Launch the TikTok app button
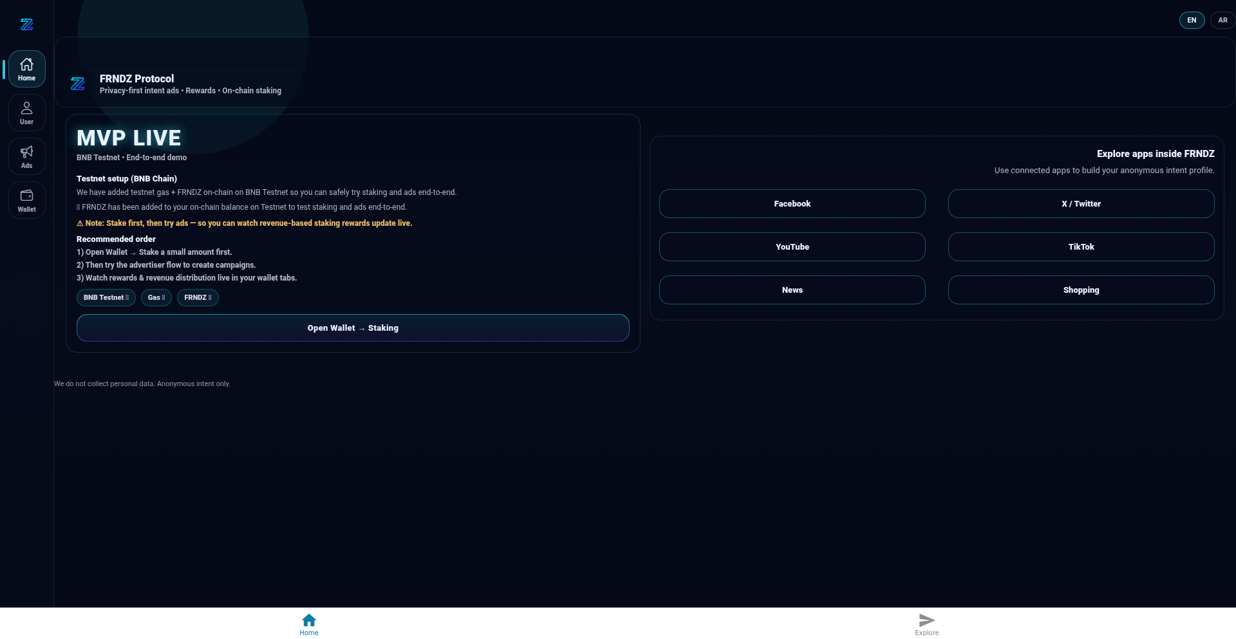The image size is (1236, 639). coord(1081,247)
